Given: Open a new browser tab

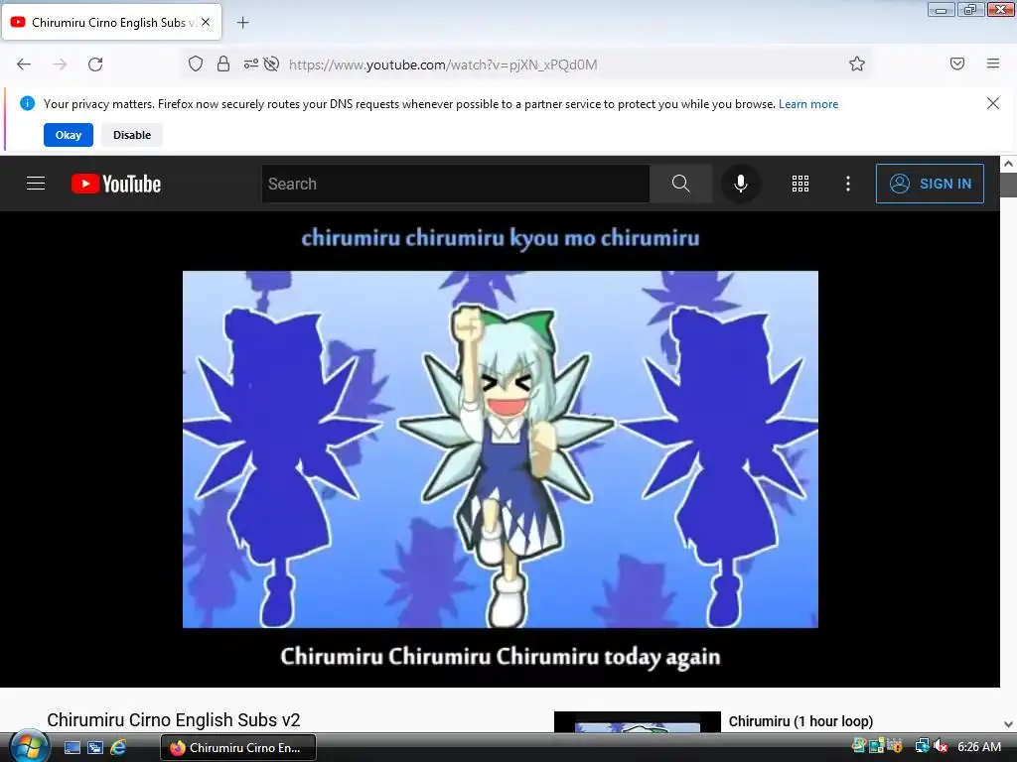Looking at the screenshot, I should (x=243, y=23).
